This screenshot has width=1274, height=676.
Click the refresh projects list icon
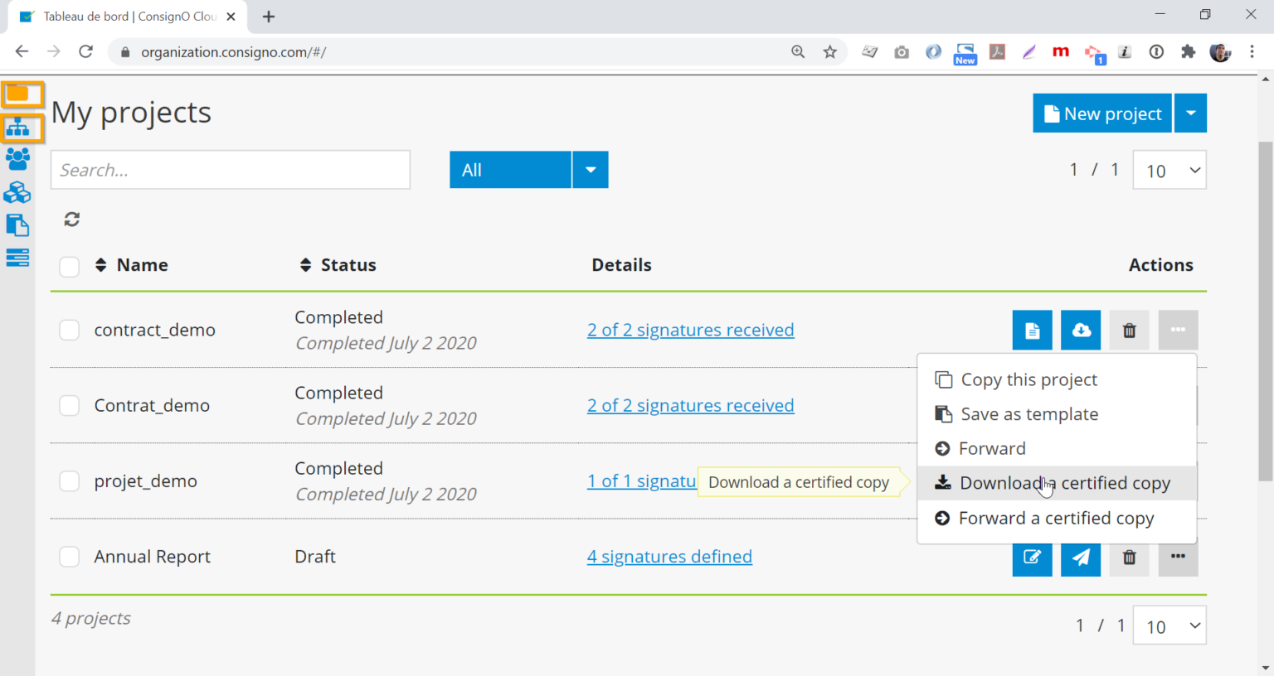(x=72, y=220)
